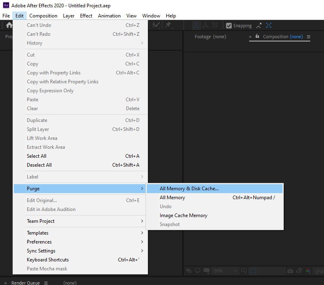The height and width of the screenshot is (285, 324).
Task: Open the View menu
Action: [131, 16]
